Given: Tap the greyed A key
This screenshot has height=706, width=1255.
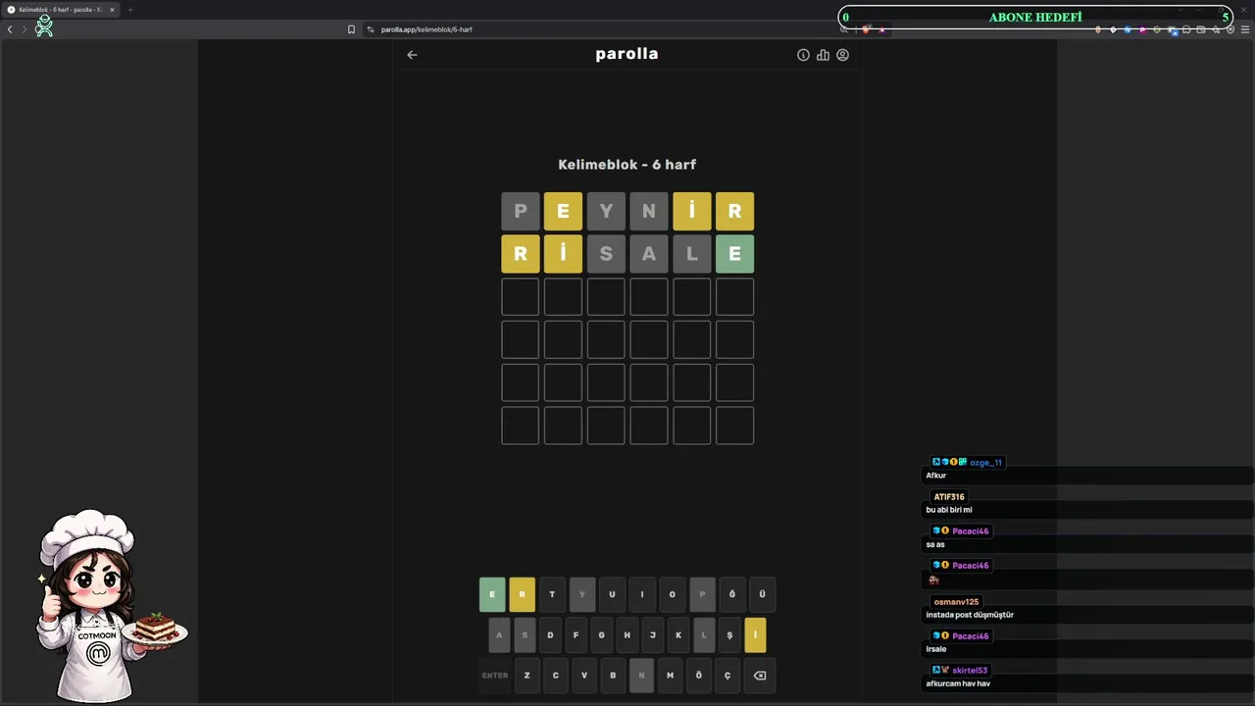Looking at the screenshot, I should 499,635.
